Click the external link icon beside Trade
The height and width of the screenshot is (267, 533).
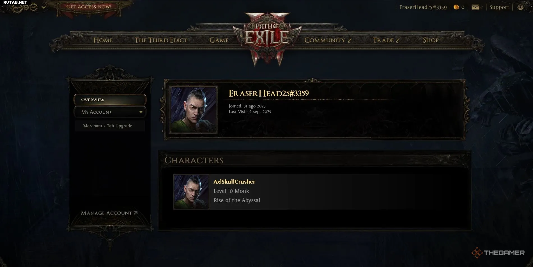tap(397, 41)
